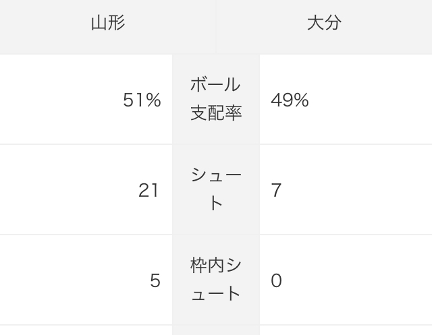Click 大分's 0 shots on target
Image resolution: width=432 pixels, height=335 pixels.
tap(276, 281)
